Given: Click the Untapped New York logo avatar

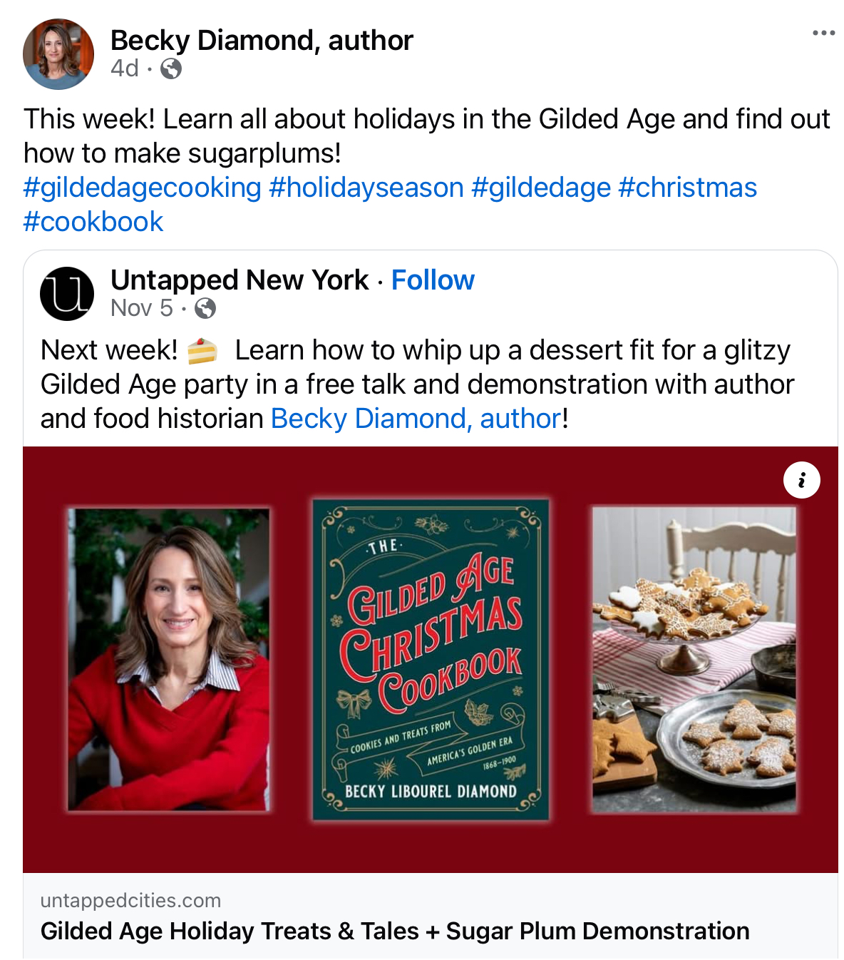Looking at the screenshot, I should pos(67,293).
